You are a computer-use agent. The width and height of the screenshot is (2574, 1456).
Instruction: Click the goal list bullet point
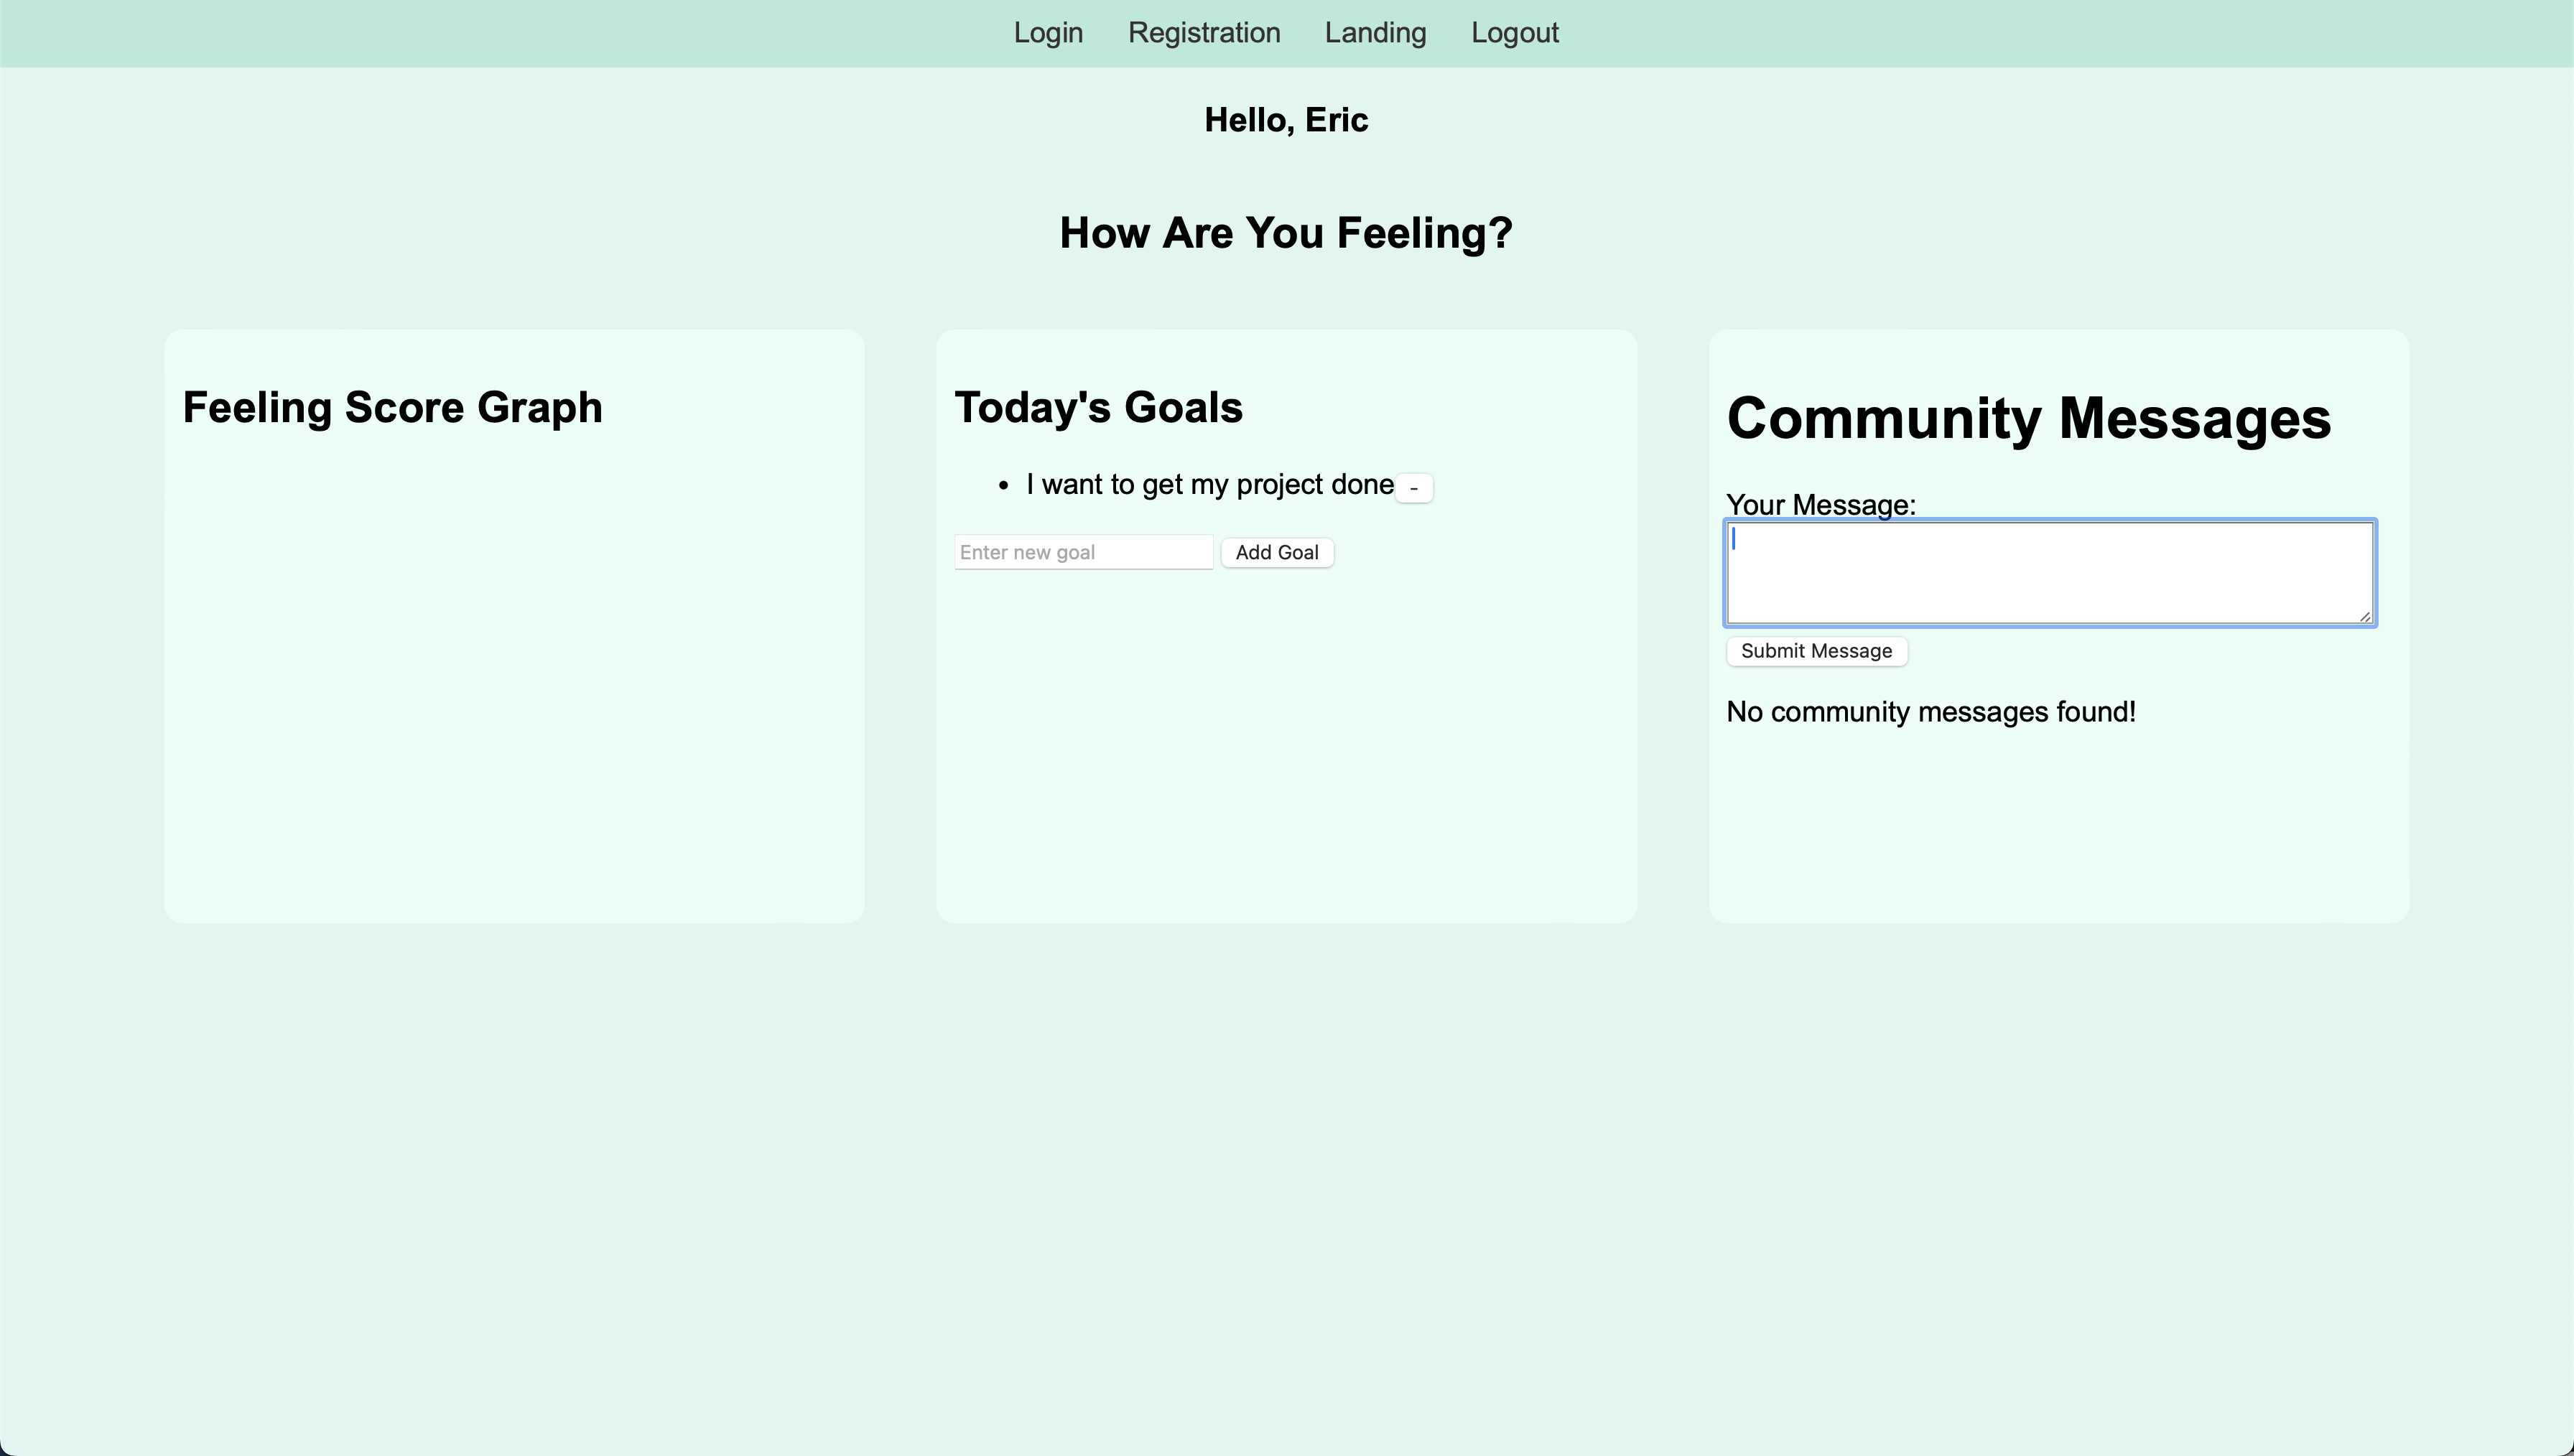(x=1004, y=486)
